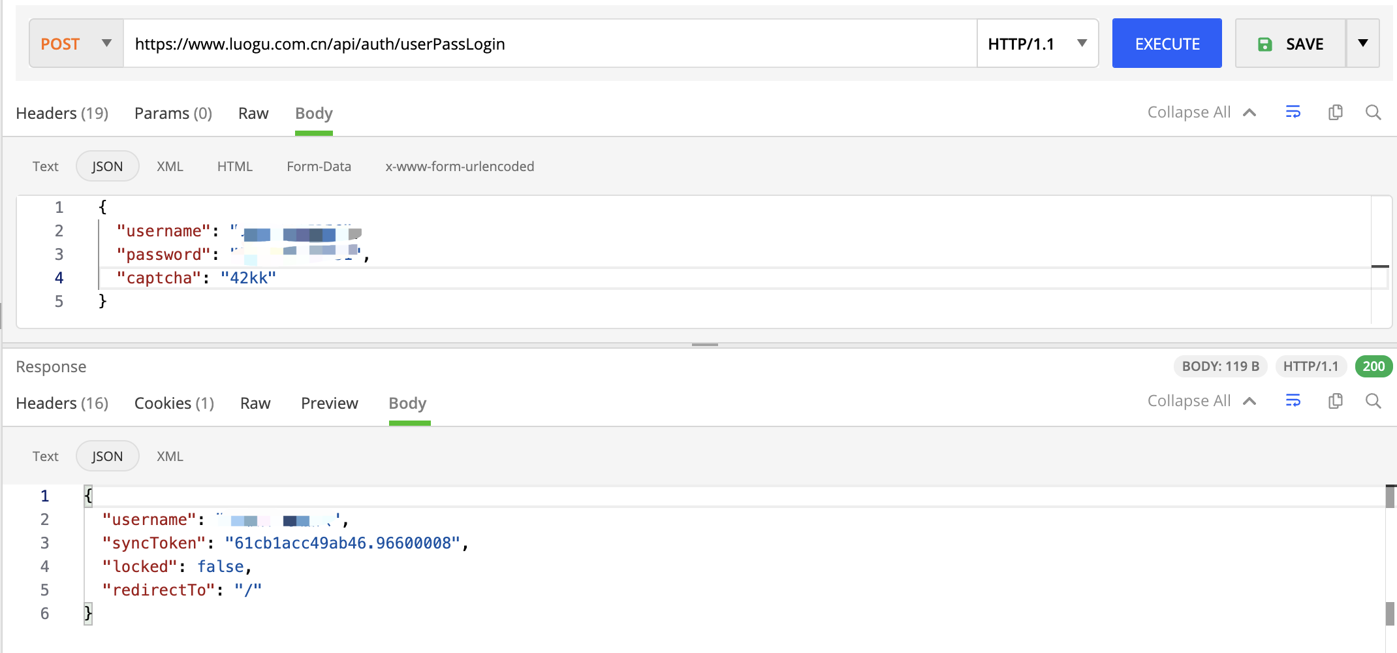Open the response Preview tab
This screenshot has width=1397, height=653.
tap(330, 404)
